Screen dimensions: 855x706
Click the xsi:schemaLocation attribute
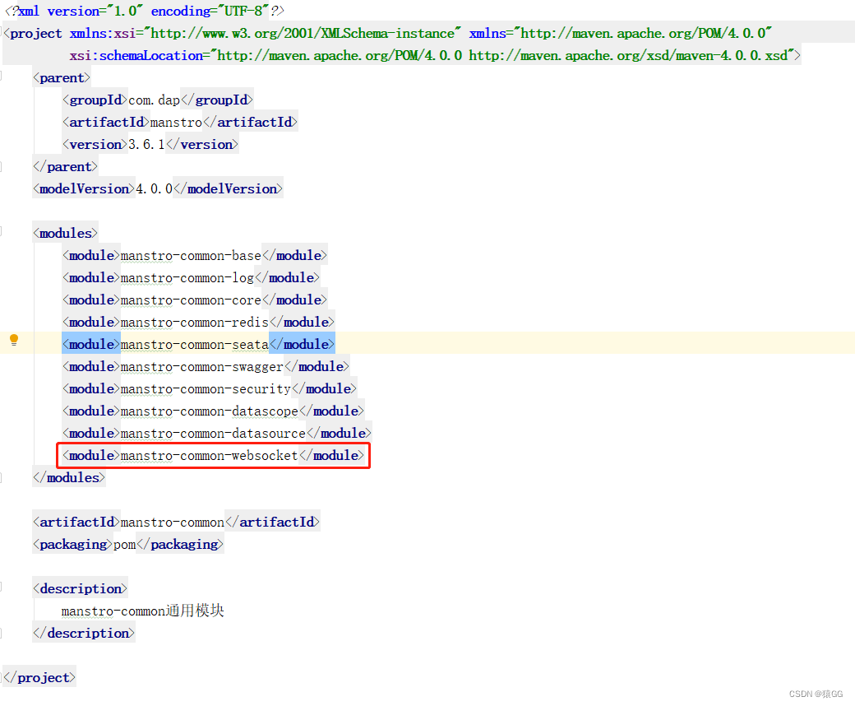pyautogui.click(x=136, y=56)
